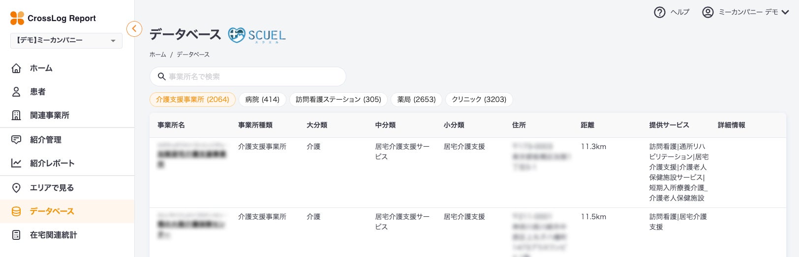The image size is (799, 257).
Task: Open the ヘルプ question mark icon
Action: pyautogui.click(x=659, y=12)
